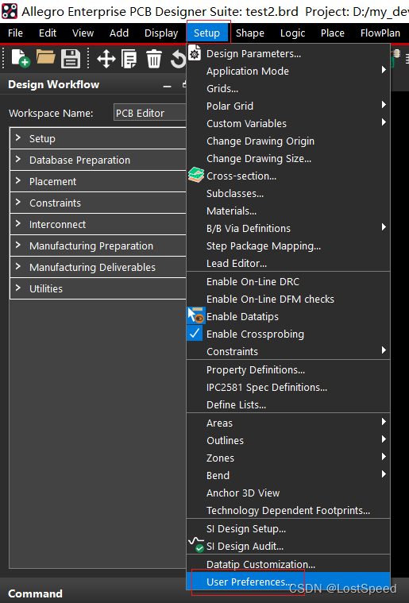Open the Custom Variables submenu
Image resolution: width=409 pixels, height=603 pixels.
288,124
